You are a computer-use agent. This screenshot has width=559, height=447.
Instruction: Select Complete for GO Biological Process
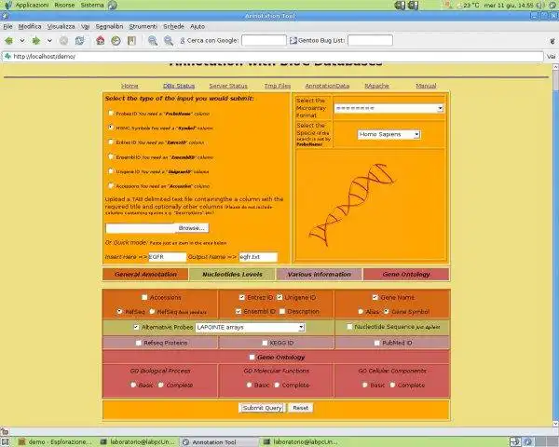(161, 385)
